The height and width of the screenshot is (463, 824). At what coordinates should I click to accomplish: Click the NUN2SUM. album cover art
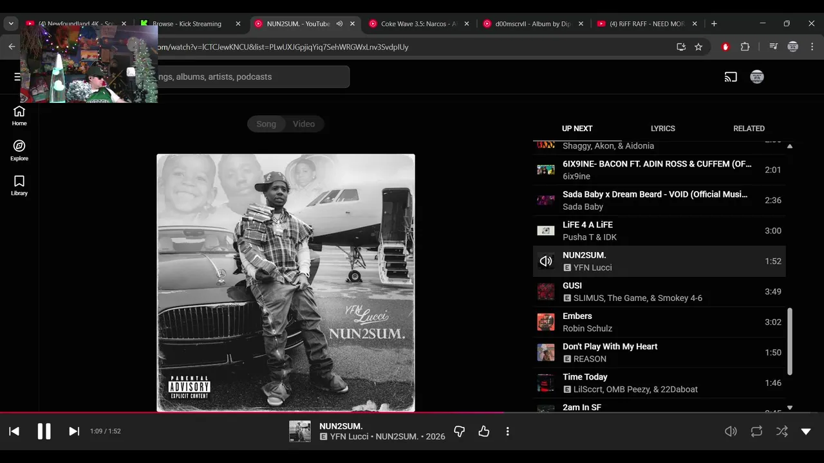286,283
